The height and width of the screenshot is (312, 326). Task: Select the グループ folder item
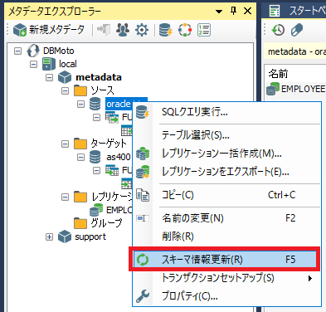pos(106,223)
